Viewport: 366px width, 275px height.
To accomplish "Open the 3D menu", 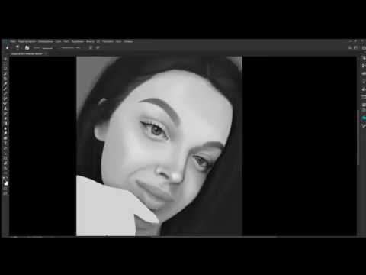I will click(x=98, y=41).
